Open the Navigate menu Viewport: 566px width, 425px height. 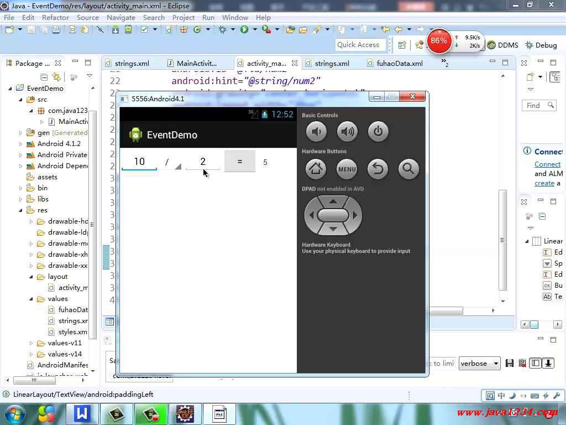click(121, 17)
